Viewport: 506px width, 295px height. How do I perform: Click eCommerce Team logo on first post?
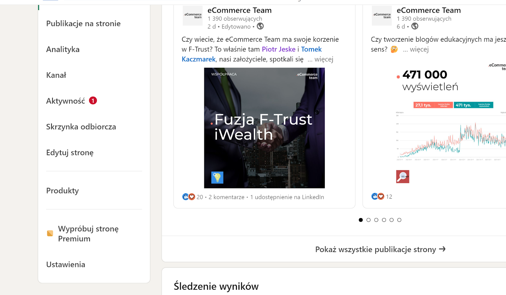pyautogui.click(x=193, y=15)
